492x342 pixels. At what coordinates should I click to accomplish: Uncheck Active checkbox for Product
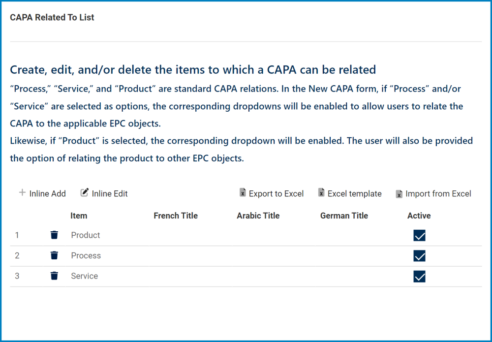419,235
